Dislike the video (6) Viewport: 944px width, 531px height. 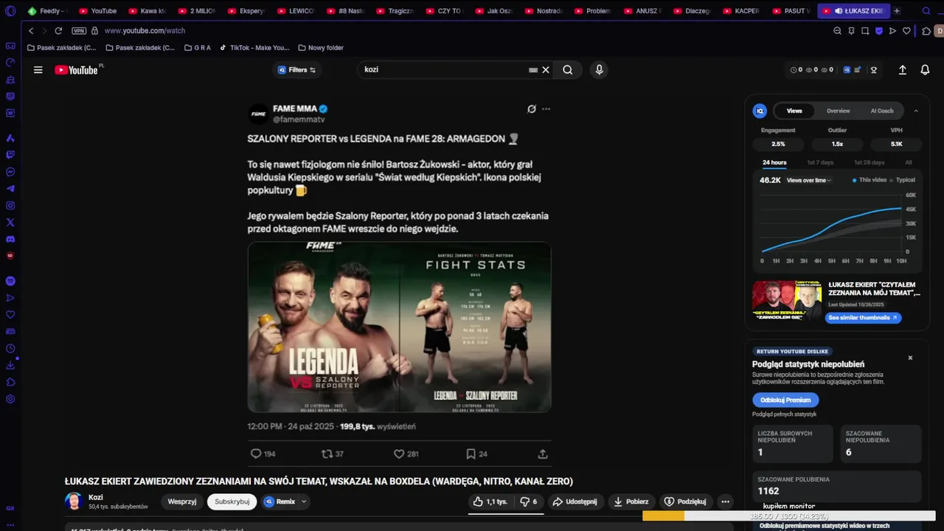pyautogui.click(x=529, y=502)
